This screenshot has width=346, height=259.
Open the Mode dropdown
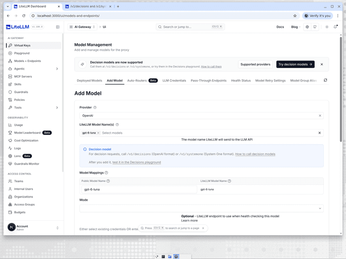[202, 208]
